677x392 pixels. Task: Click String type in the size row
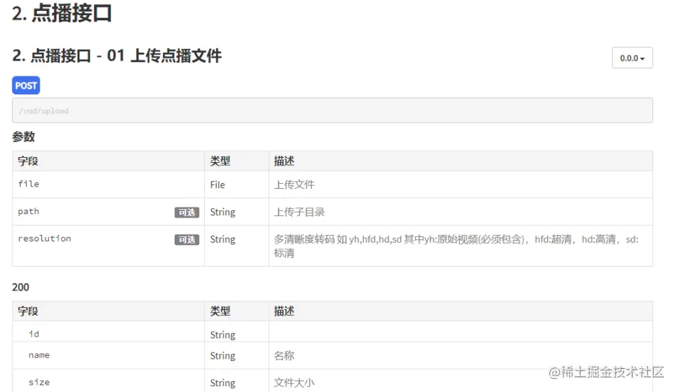[x=223, y=383]
